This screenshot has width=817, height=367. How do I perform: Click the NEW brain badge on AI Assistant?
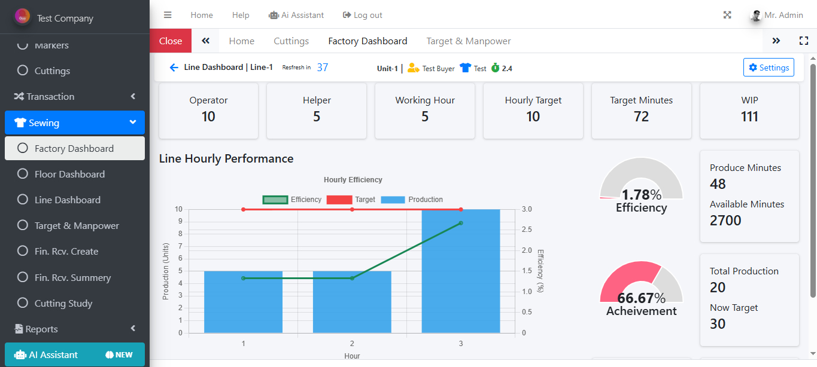coord(119,354)
